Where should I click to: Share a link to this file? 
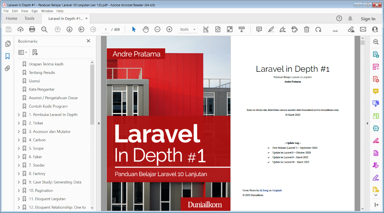[351, 29]
